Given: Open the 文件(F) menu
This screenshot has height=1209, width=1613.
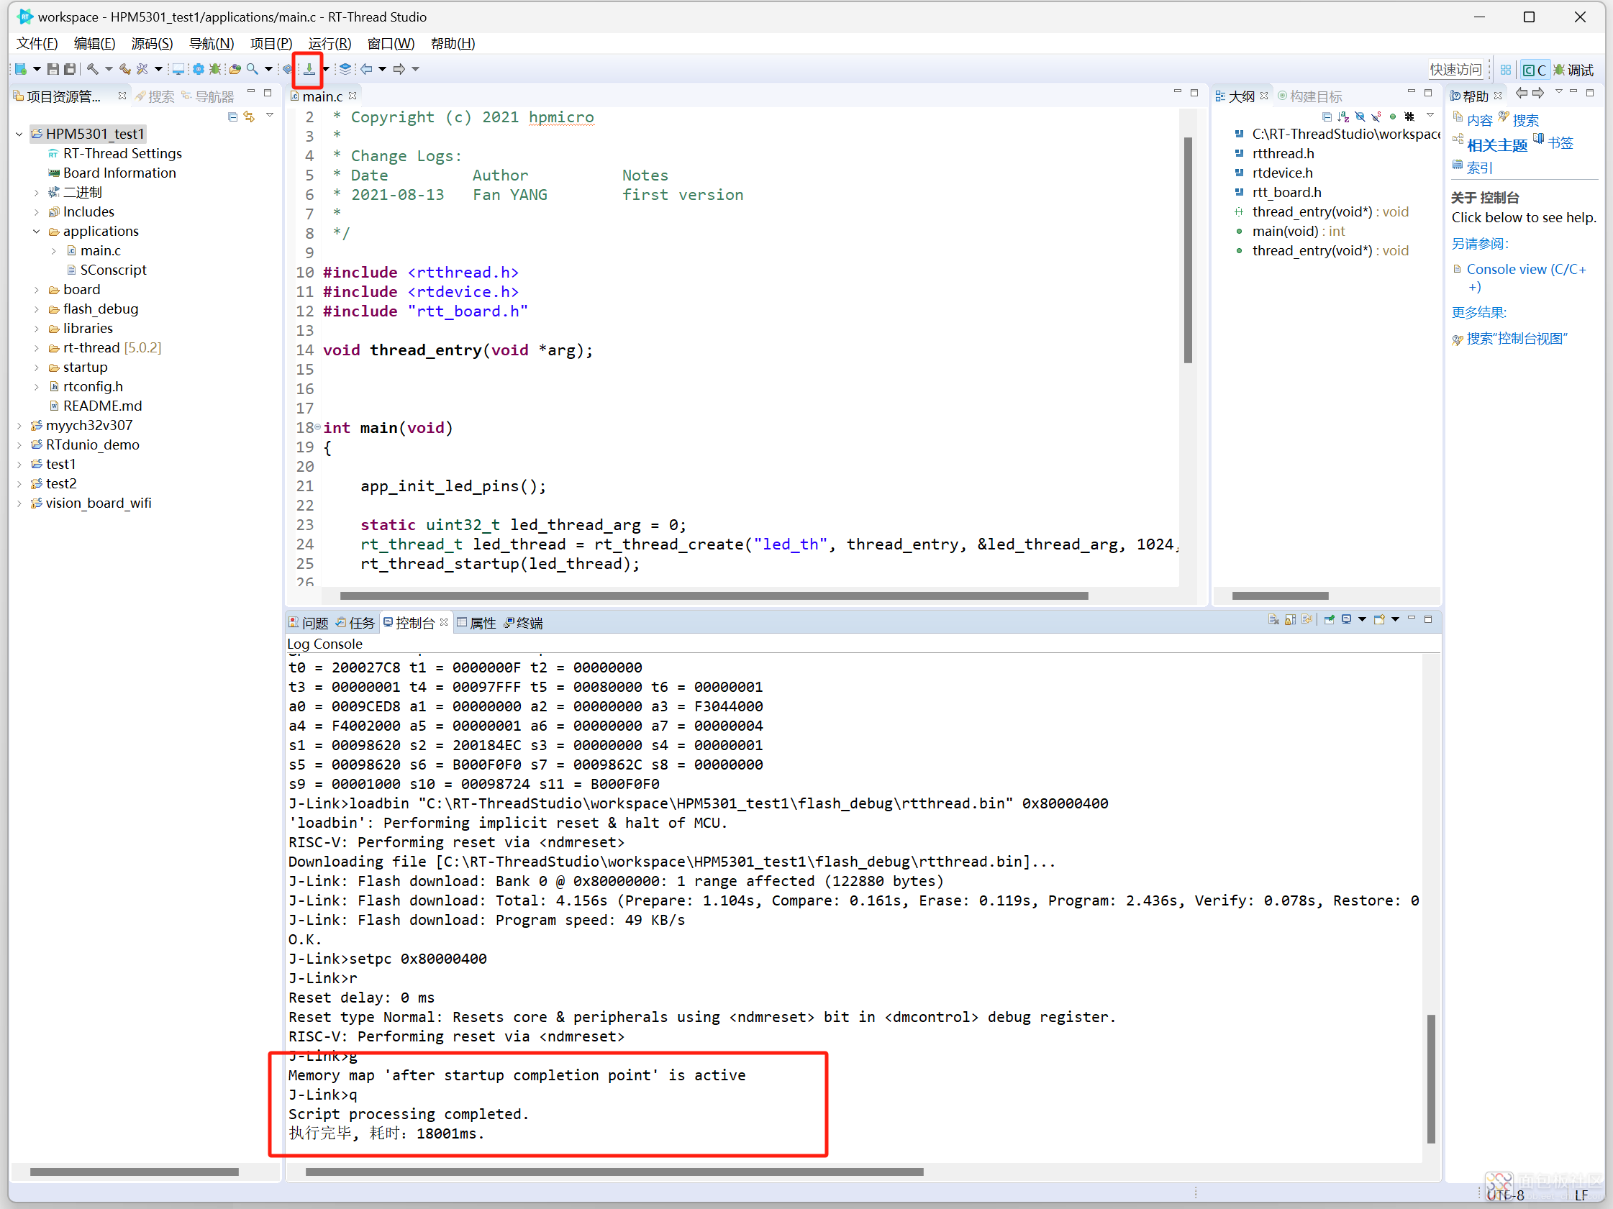Looking at the screenshot, I should pos(37,43).
